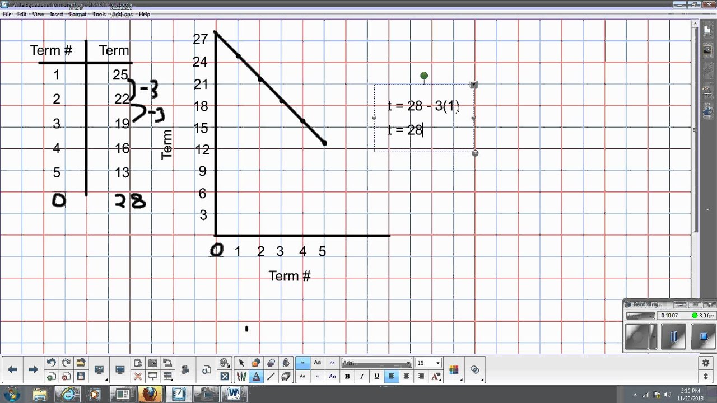Select the Pens tool
Image resolution: width=717 pixels, height=403 pixels.
pyautogui.click(x=241, y=376)
